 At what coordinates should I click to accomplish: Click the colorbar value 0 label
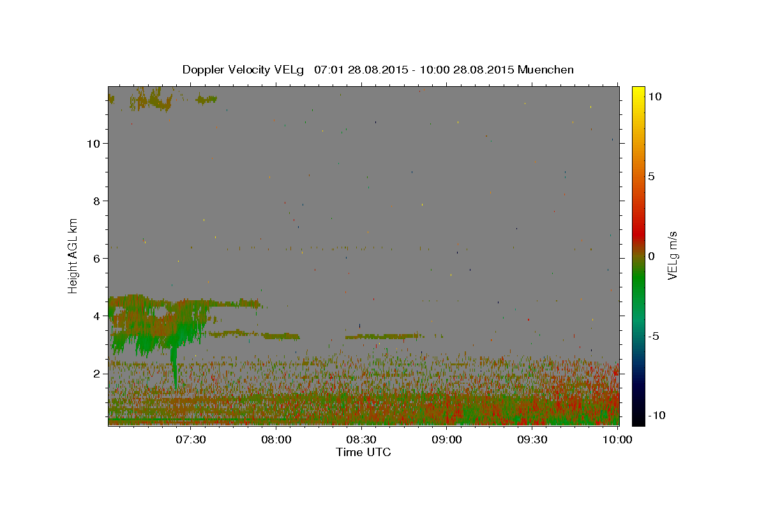coord(651,256)
